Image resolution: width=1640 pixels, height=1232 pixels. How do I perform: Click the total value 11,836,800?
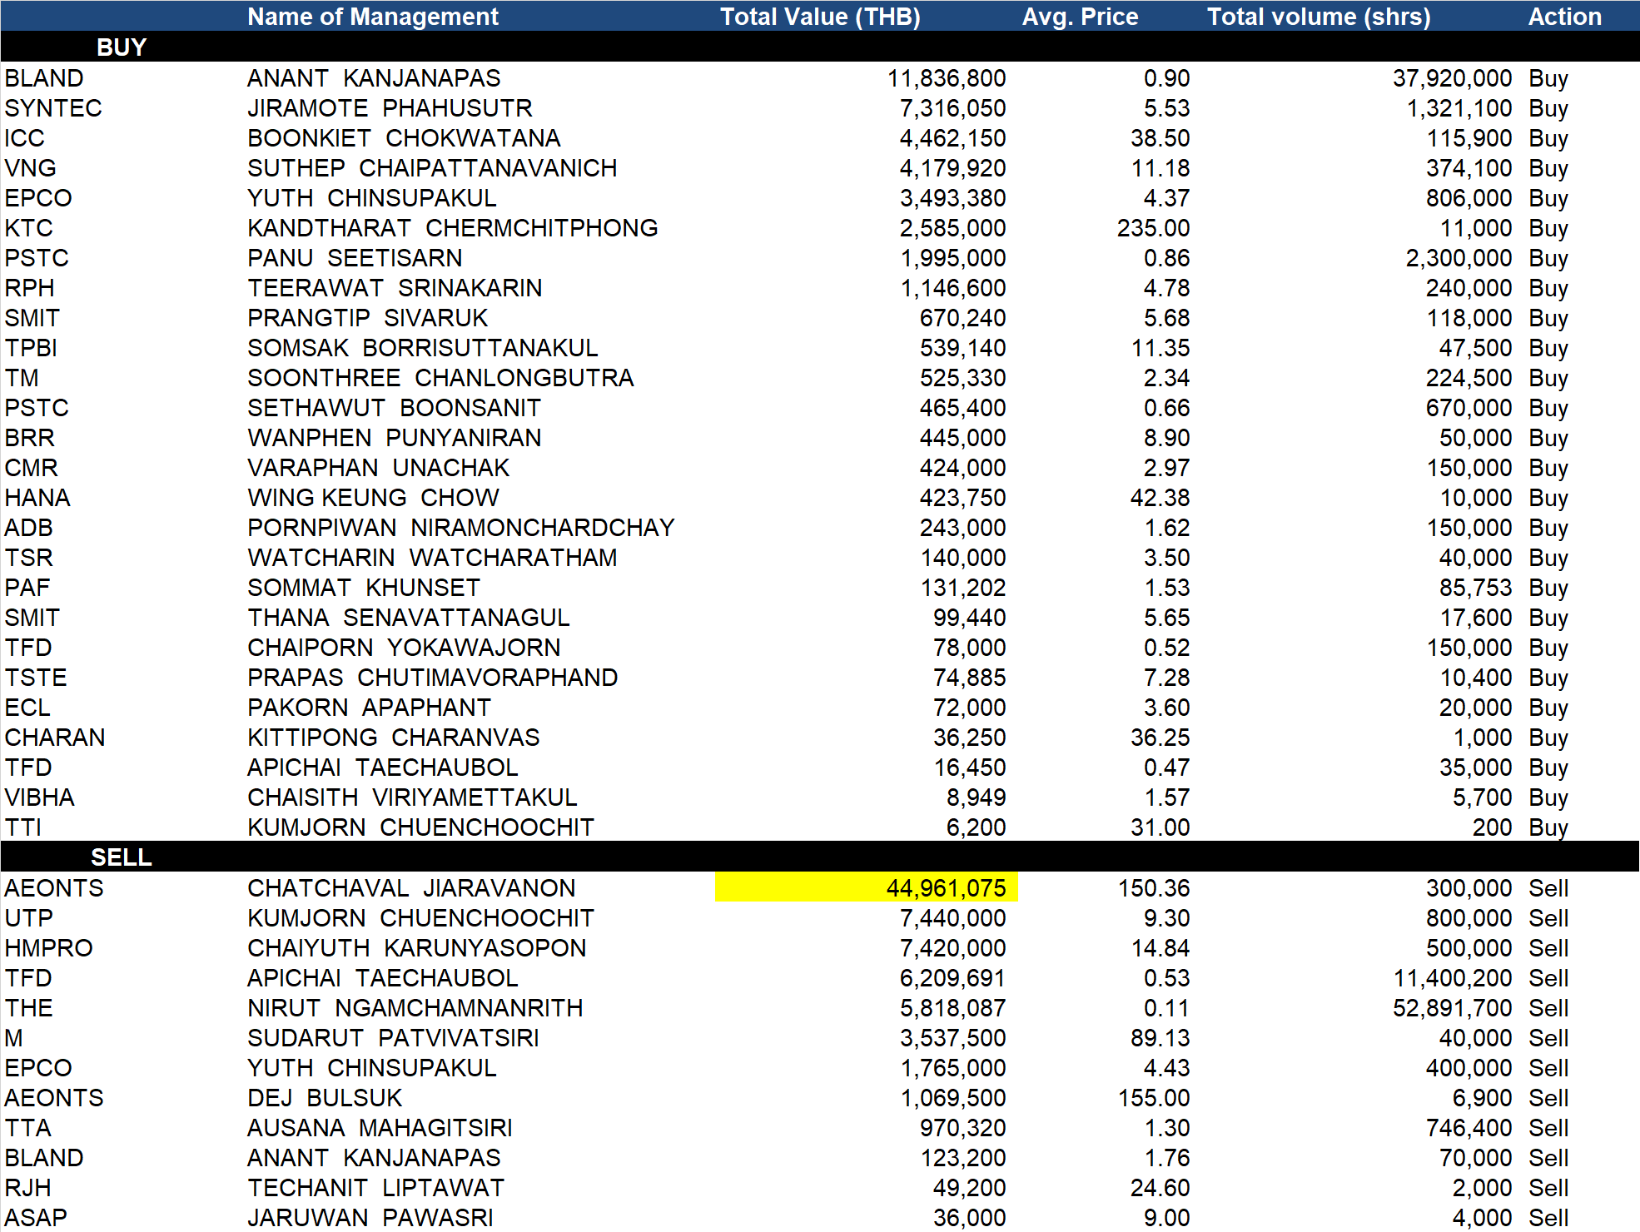coord(947,78)
